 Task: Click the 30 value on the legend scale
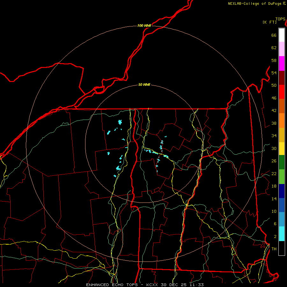pos(274,148)
